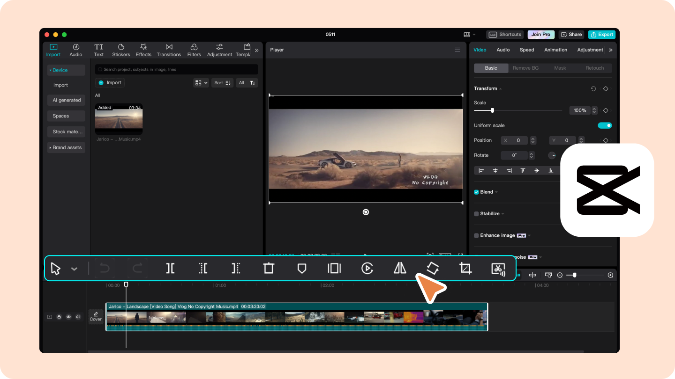The height and width of the screenshot is (379, 675).
Task: Toggle Uniform scale off
Action: point(605,125)
